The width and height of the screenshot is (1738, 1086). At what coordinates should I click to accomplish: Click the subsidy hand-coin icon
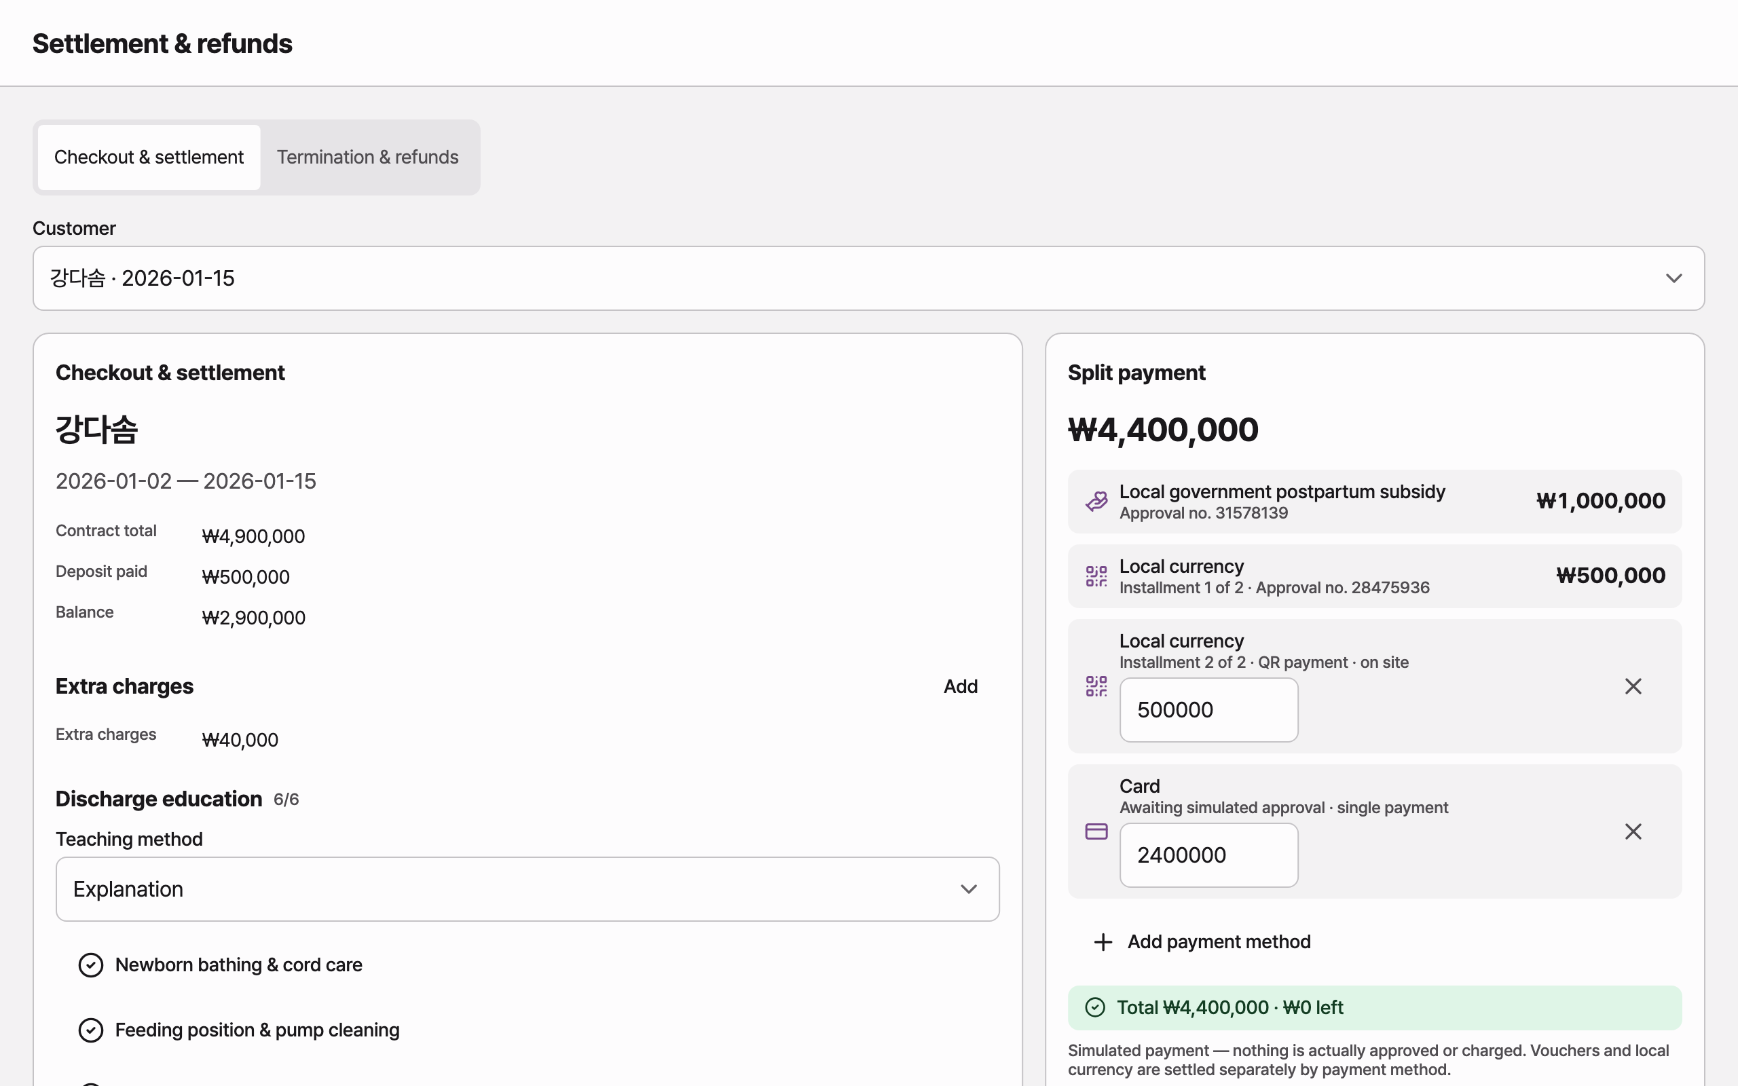[1096, 502]
